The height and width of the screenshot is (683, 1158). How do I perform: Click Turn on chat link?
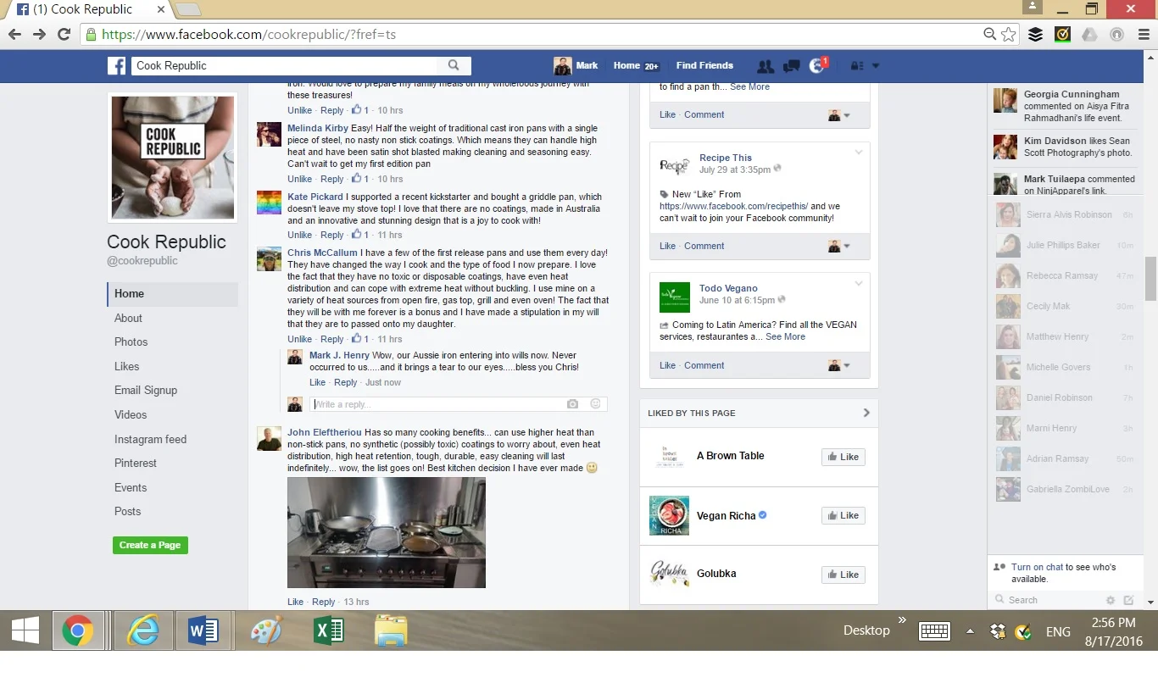point(1037,567)
